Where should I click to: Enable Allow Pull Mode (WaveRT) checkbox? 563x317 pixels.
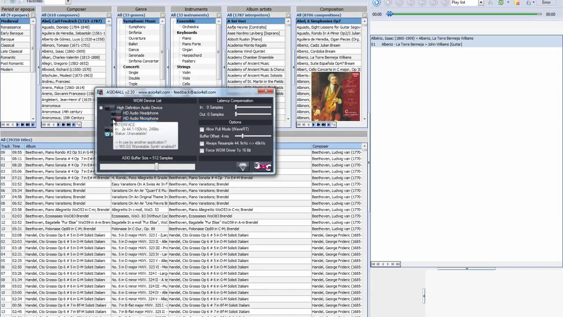(202, 129)
